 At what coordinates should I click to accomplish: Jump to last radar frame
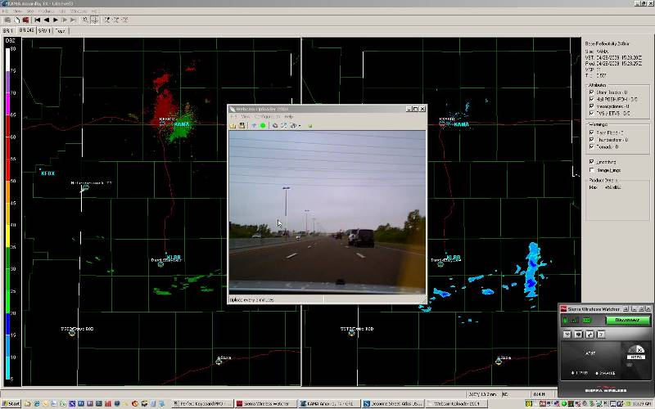pos(73,20)
